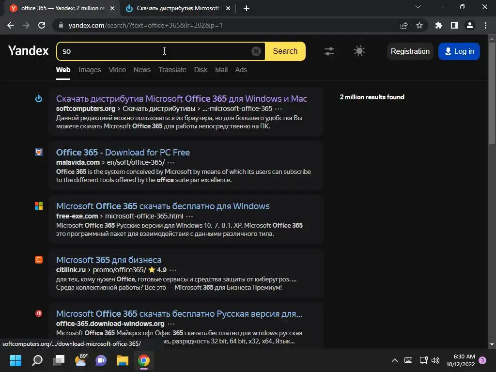Switch to Скачать дистрибутив Microsoft tab
Image resolution: width=496 pixels, height=372 pixels.
pyautogui.click(x=178, y=8)
